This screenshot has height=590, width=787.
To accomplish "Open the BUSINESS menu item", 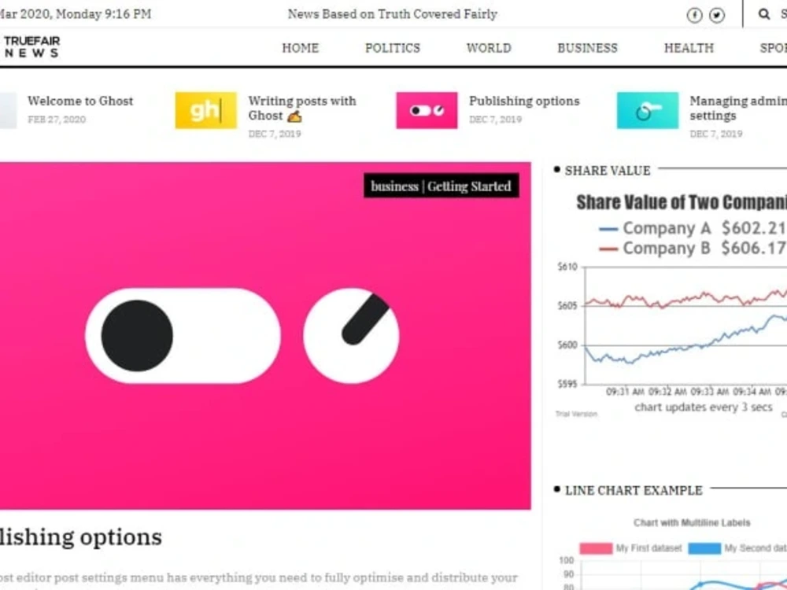I will pyautogui.click(x=587, y=48).
